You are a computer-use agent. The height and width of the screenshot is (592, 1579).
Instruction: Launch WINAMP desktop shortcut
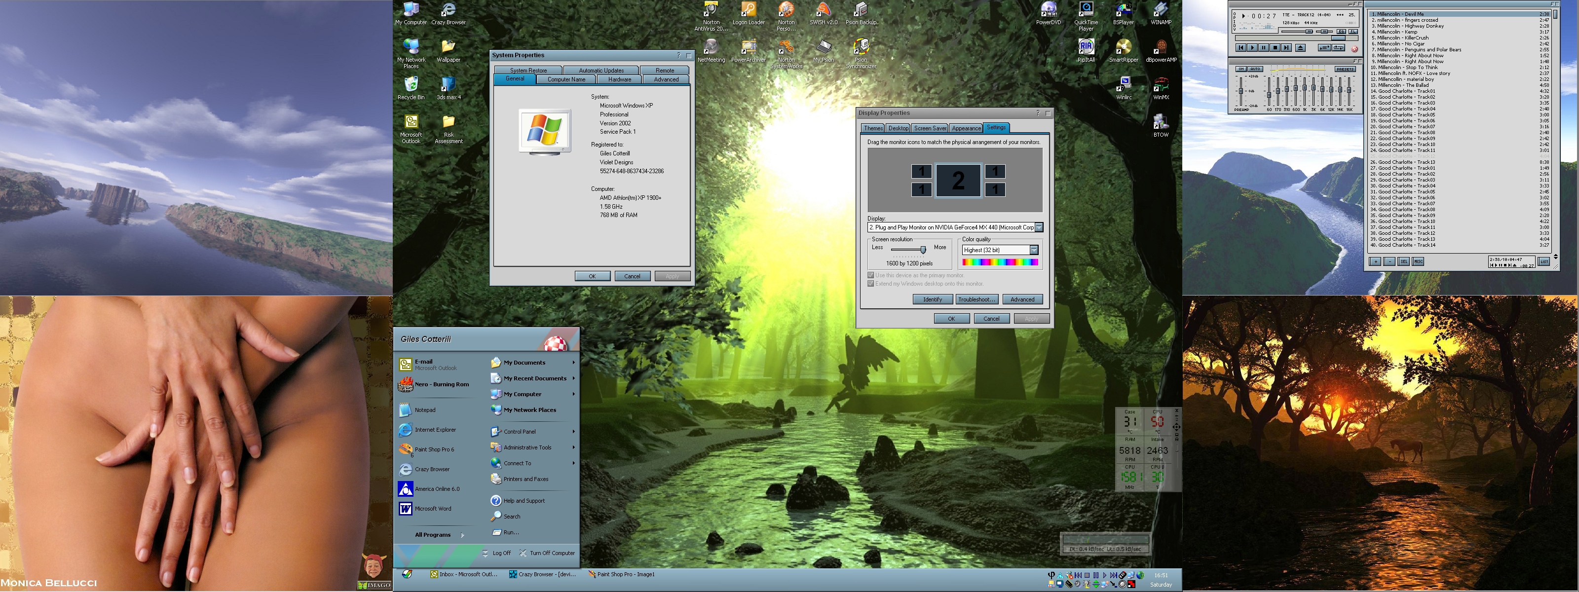tap(1161, 13)
